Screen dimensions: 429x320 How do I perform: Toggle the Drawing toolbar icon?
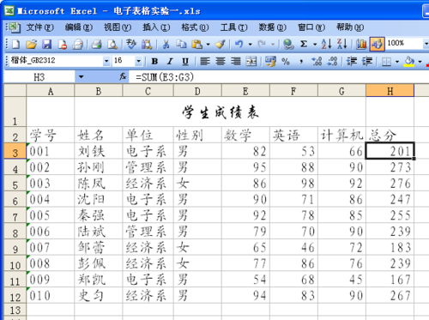(377, 45)
